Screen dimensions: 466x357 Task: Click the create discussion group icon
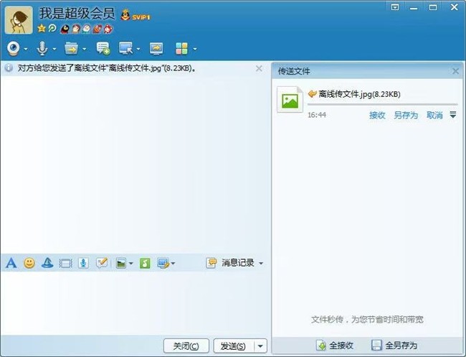(103, 48)
